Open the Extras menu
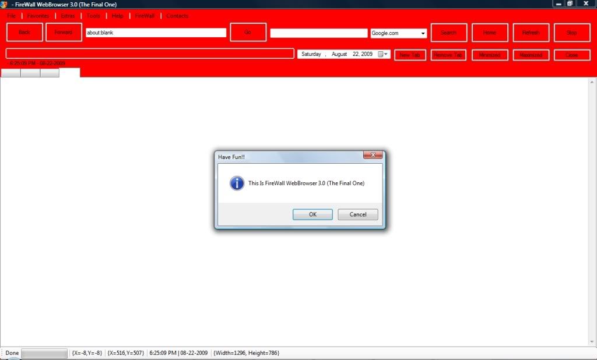Image resolution: width=597 pixels, height=360 pixels. point(68,16)
